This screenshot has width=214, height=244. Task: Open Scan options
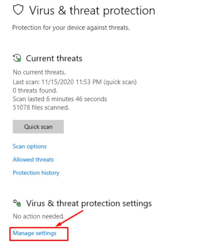tap(30, 146)
